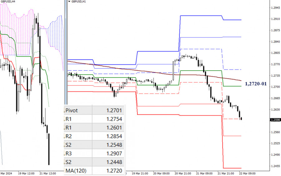Viewport: 281px width, 176px height.
Task: Open the dropdown arrow beside GBPUSD,H1 title
Action: 69,2
